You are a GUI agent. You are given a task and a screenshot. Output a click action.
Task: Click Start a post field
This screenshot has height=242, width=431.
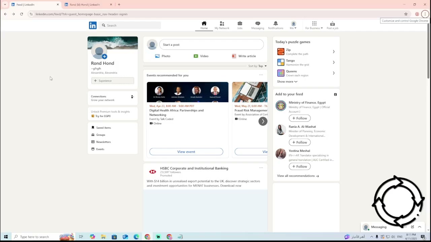pyautogui.click(x=211, y=45)
